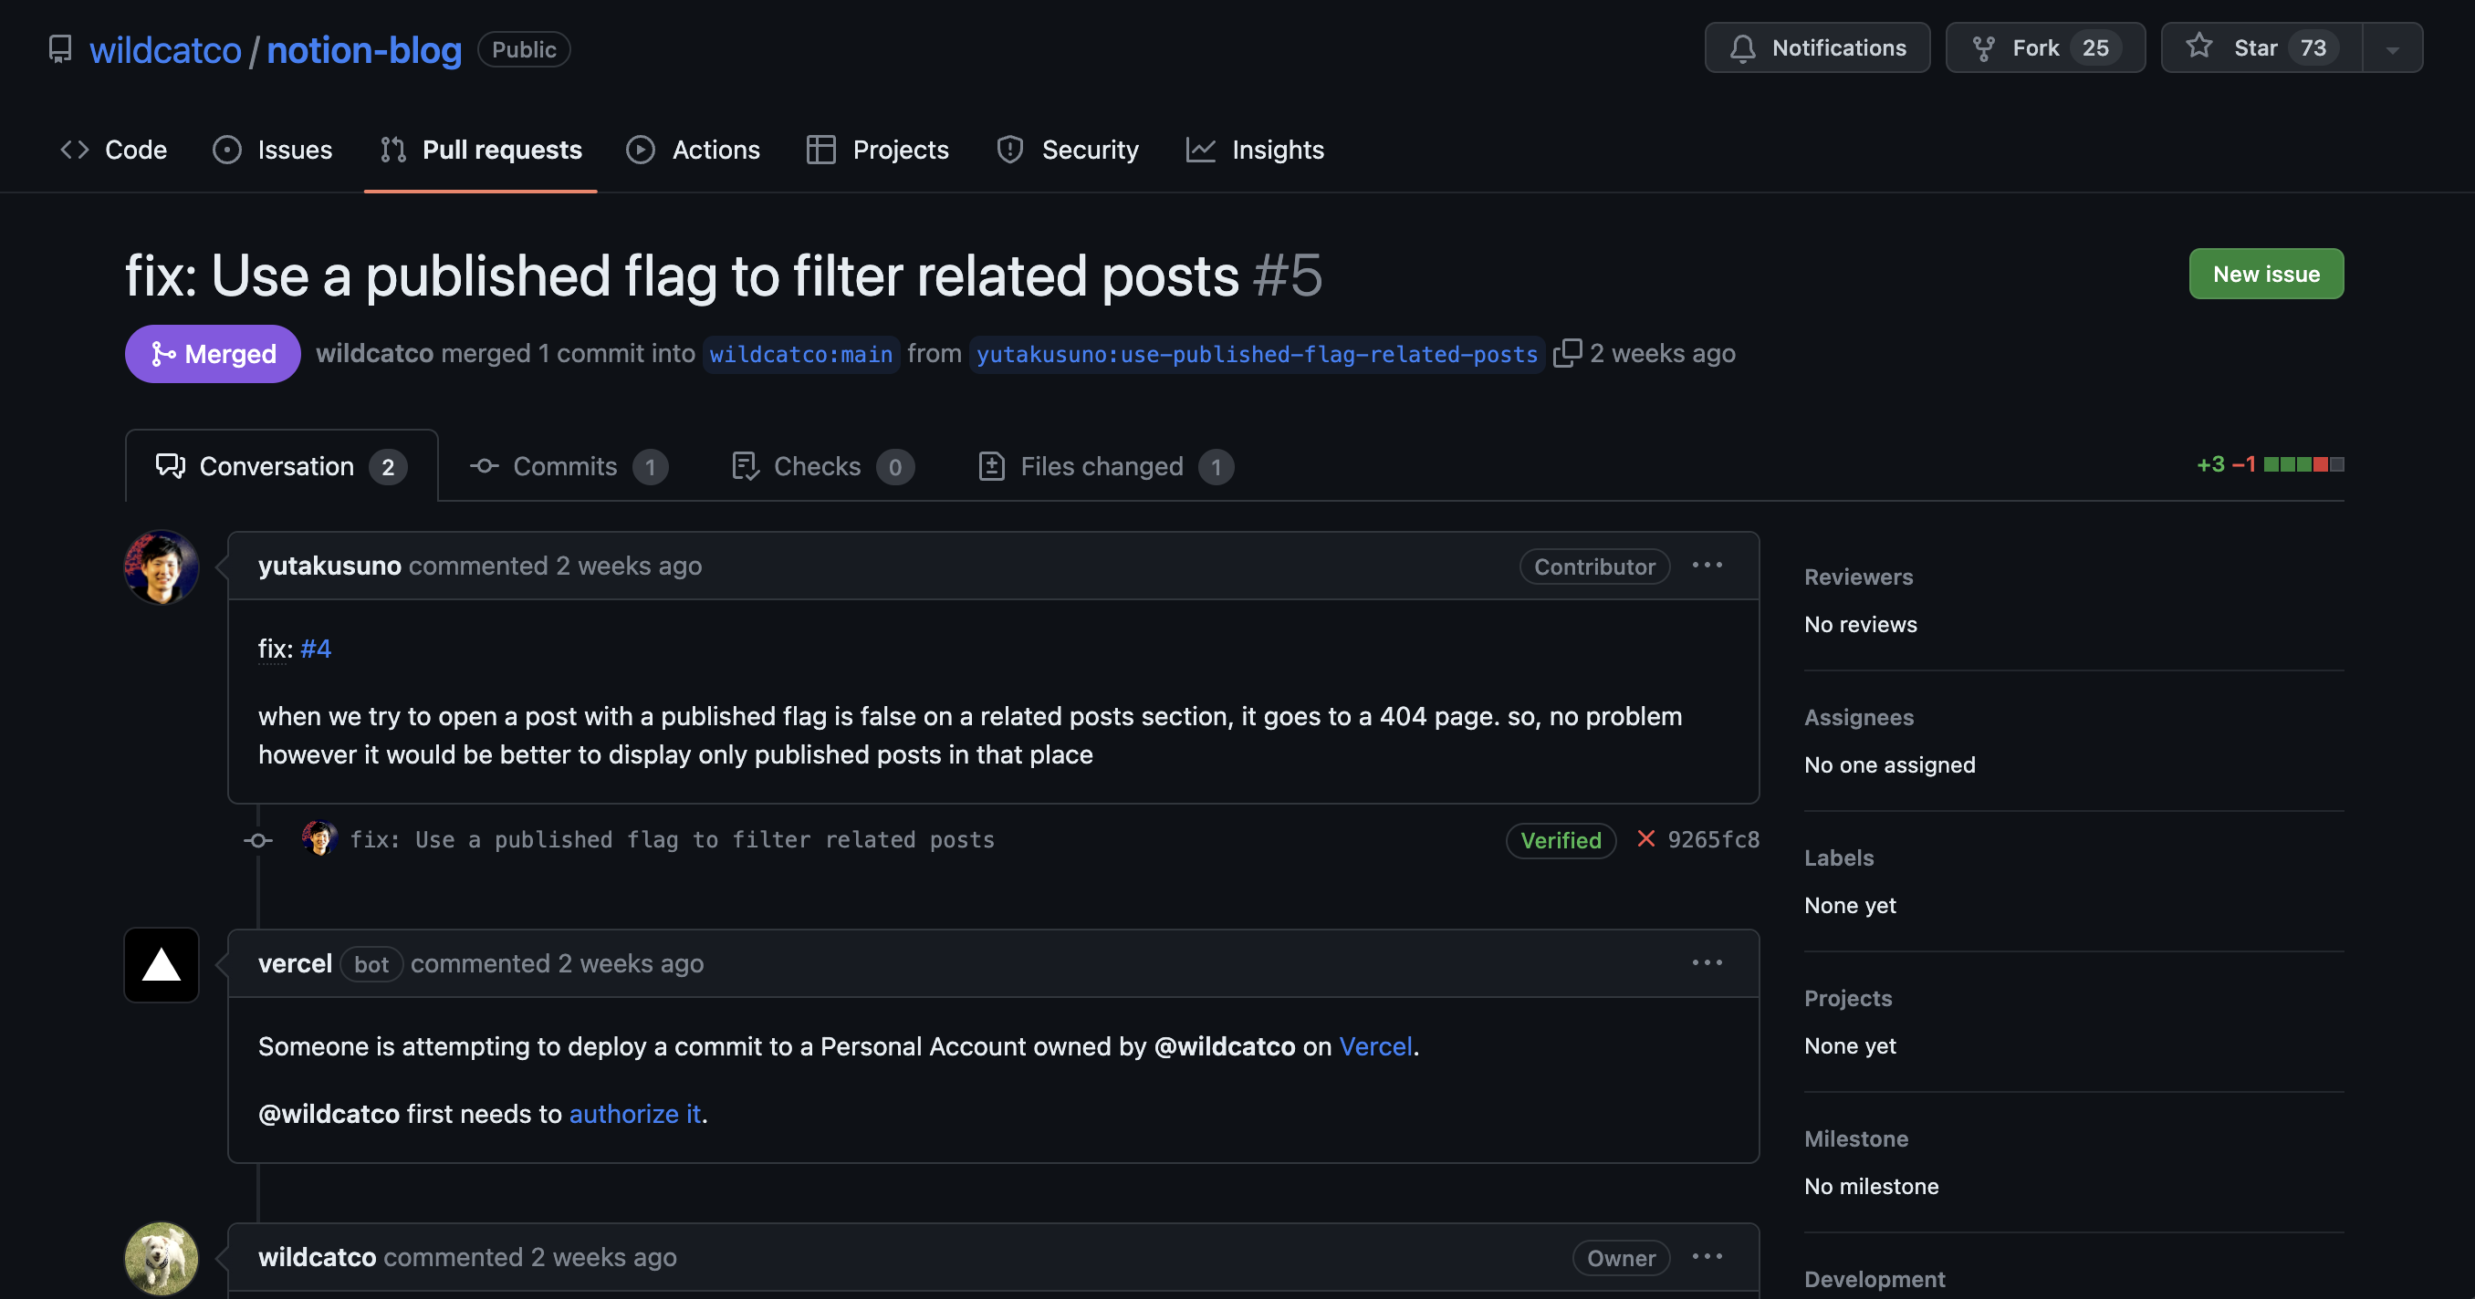Expand the Star lists dropdown arrow
The width and height of the screenshot is (2475, 1299).
(2392, 48)
